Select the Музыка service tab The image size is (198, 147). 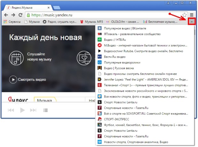click(45, 100)
